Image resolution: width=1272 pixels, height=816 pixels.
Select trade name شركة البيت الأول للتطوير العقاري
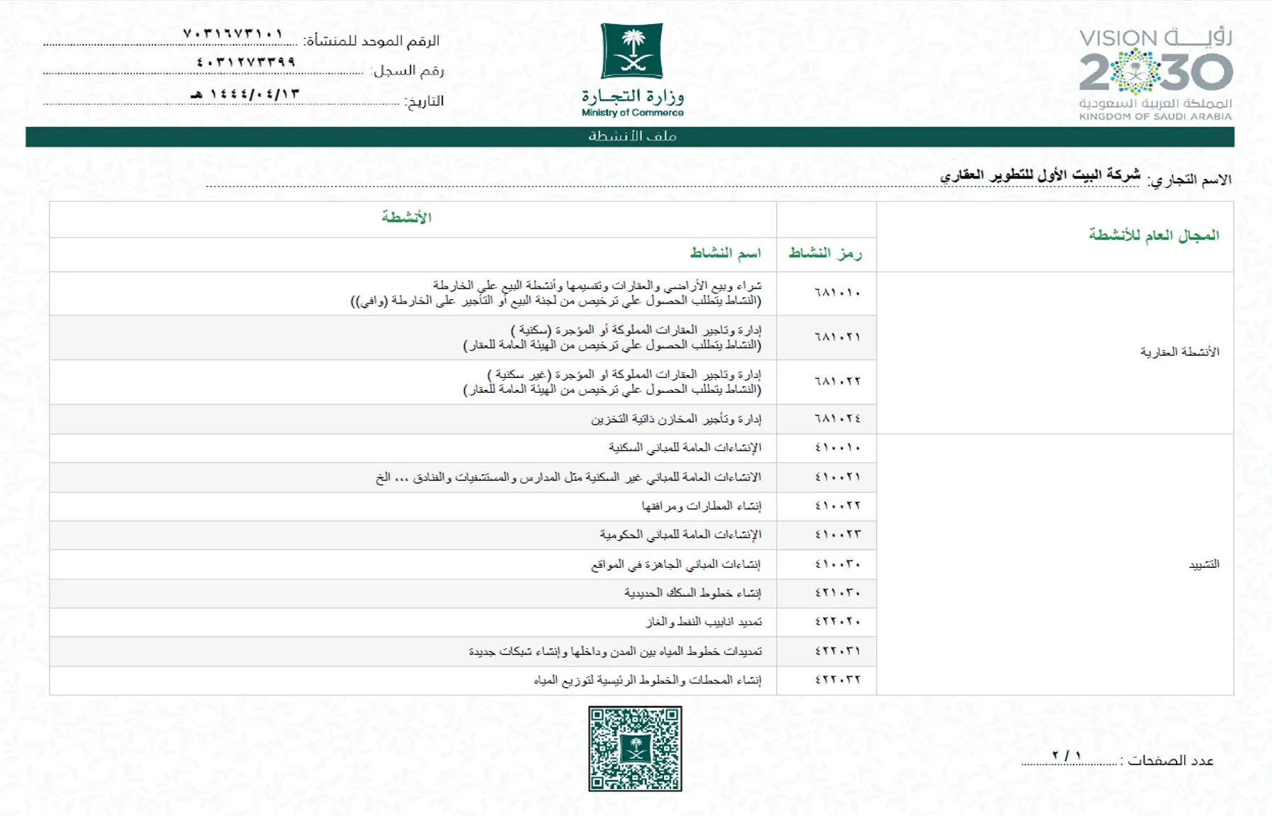coord(1040,175)
